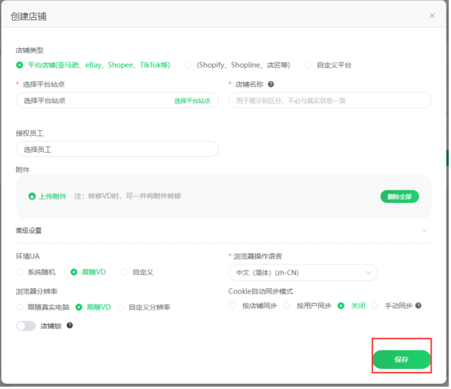The width and height of the screenshot is (451, 389).
Task: Select 关闭 for Cookie自动同步模式
Action: (x=342, y=307)
